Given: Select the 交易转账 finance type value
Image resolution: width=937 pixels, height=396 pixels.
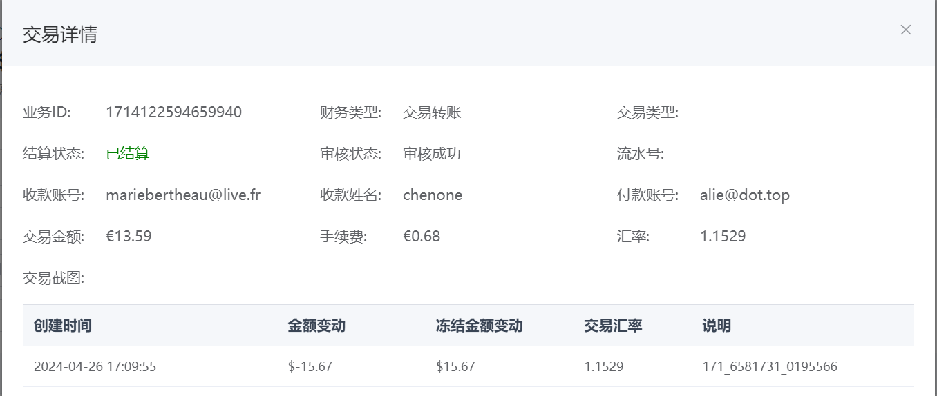Looking at the screenshot, I should coord(432,112).
